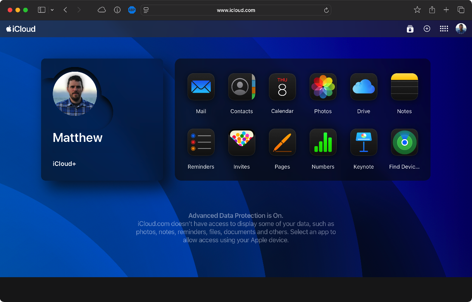Click the iCloud logo in header

(21, 29)
